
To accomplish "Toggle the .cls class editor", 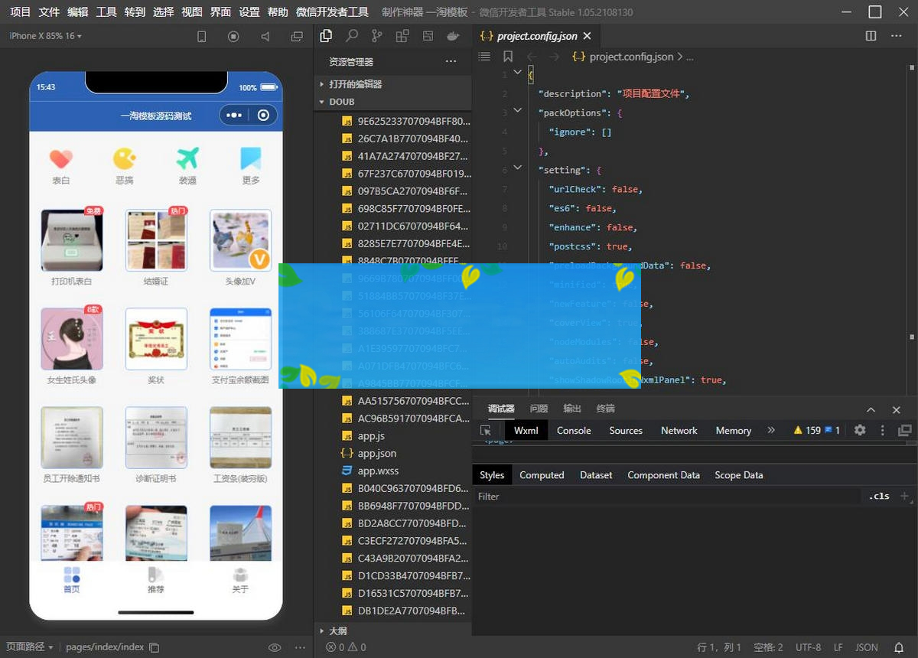I will [879, 496].
